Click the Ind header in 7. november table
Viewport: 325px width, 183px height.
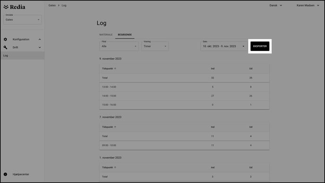pos(213,127)
